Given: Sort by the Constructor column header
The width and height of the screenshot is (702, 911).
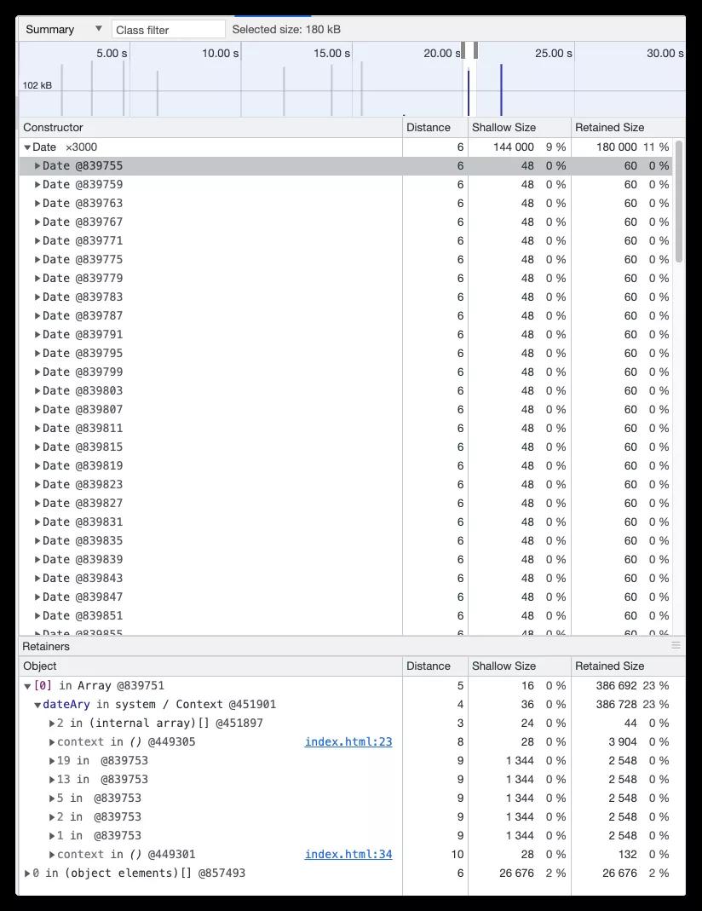Looking at the screenshot, I should [210, 127].
